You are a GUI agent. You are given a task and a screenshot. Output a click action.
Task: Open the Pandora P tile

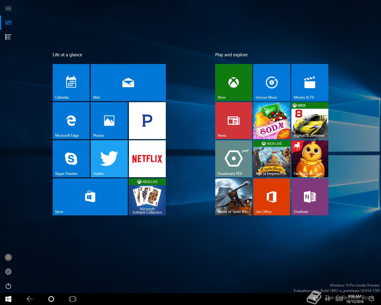click(147, 121)
